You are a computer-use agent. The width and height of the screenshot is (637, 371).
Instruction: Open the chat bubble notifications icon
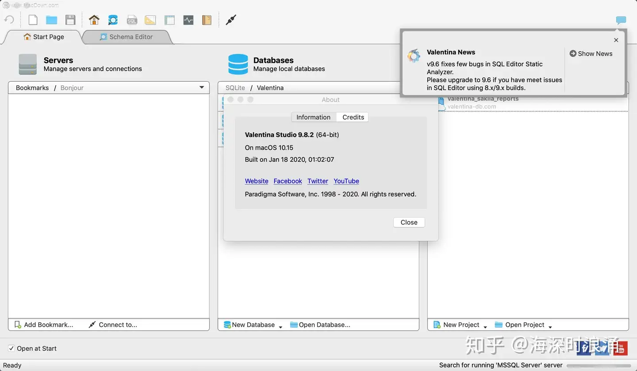[x=621, y=20]
